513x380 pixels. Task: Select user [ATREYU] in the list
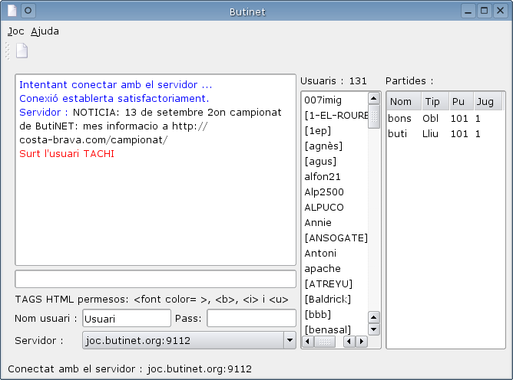(x=336, y=284)
